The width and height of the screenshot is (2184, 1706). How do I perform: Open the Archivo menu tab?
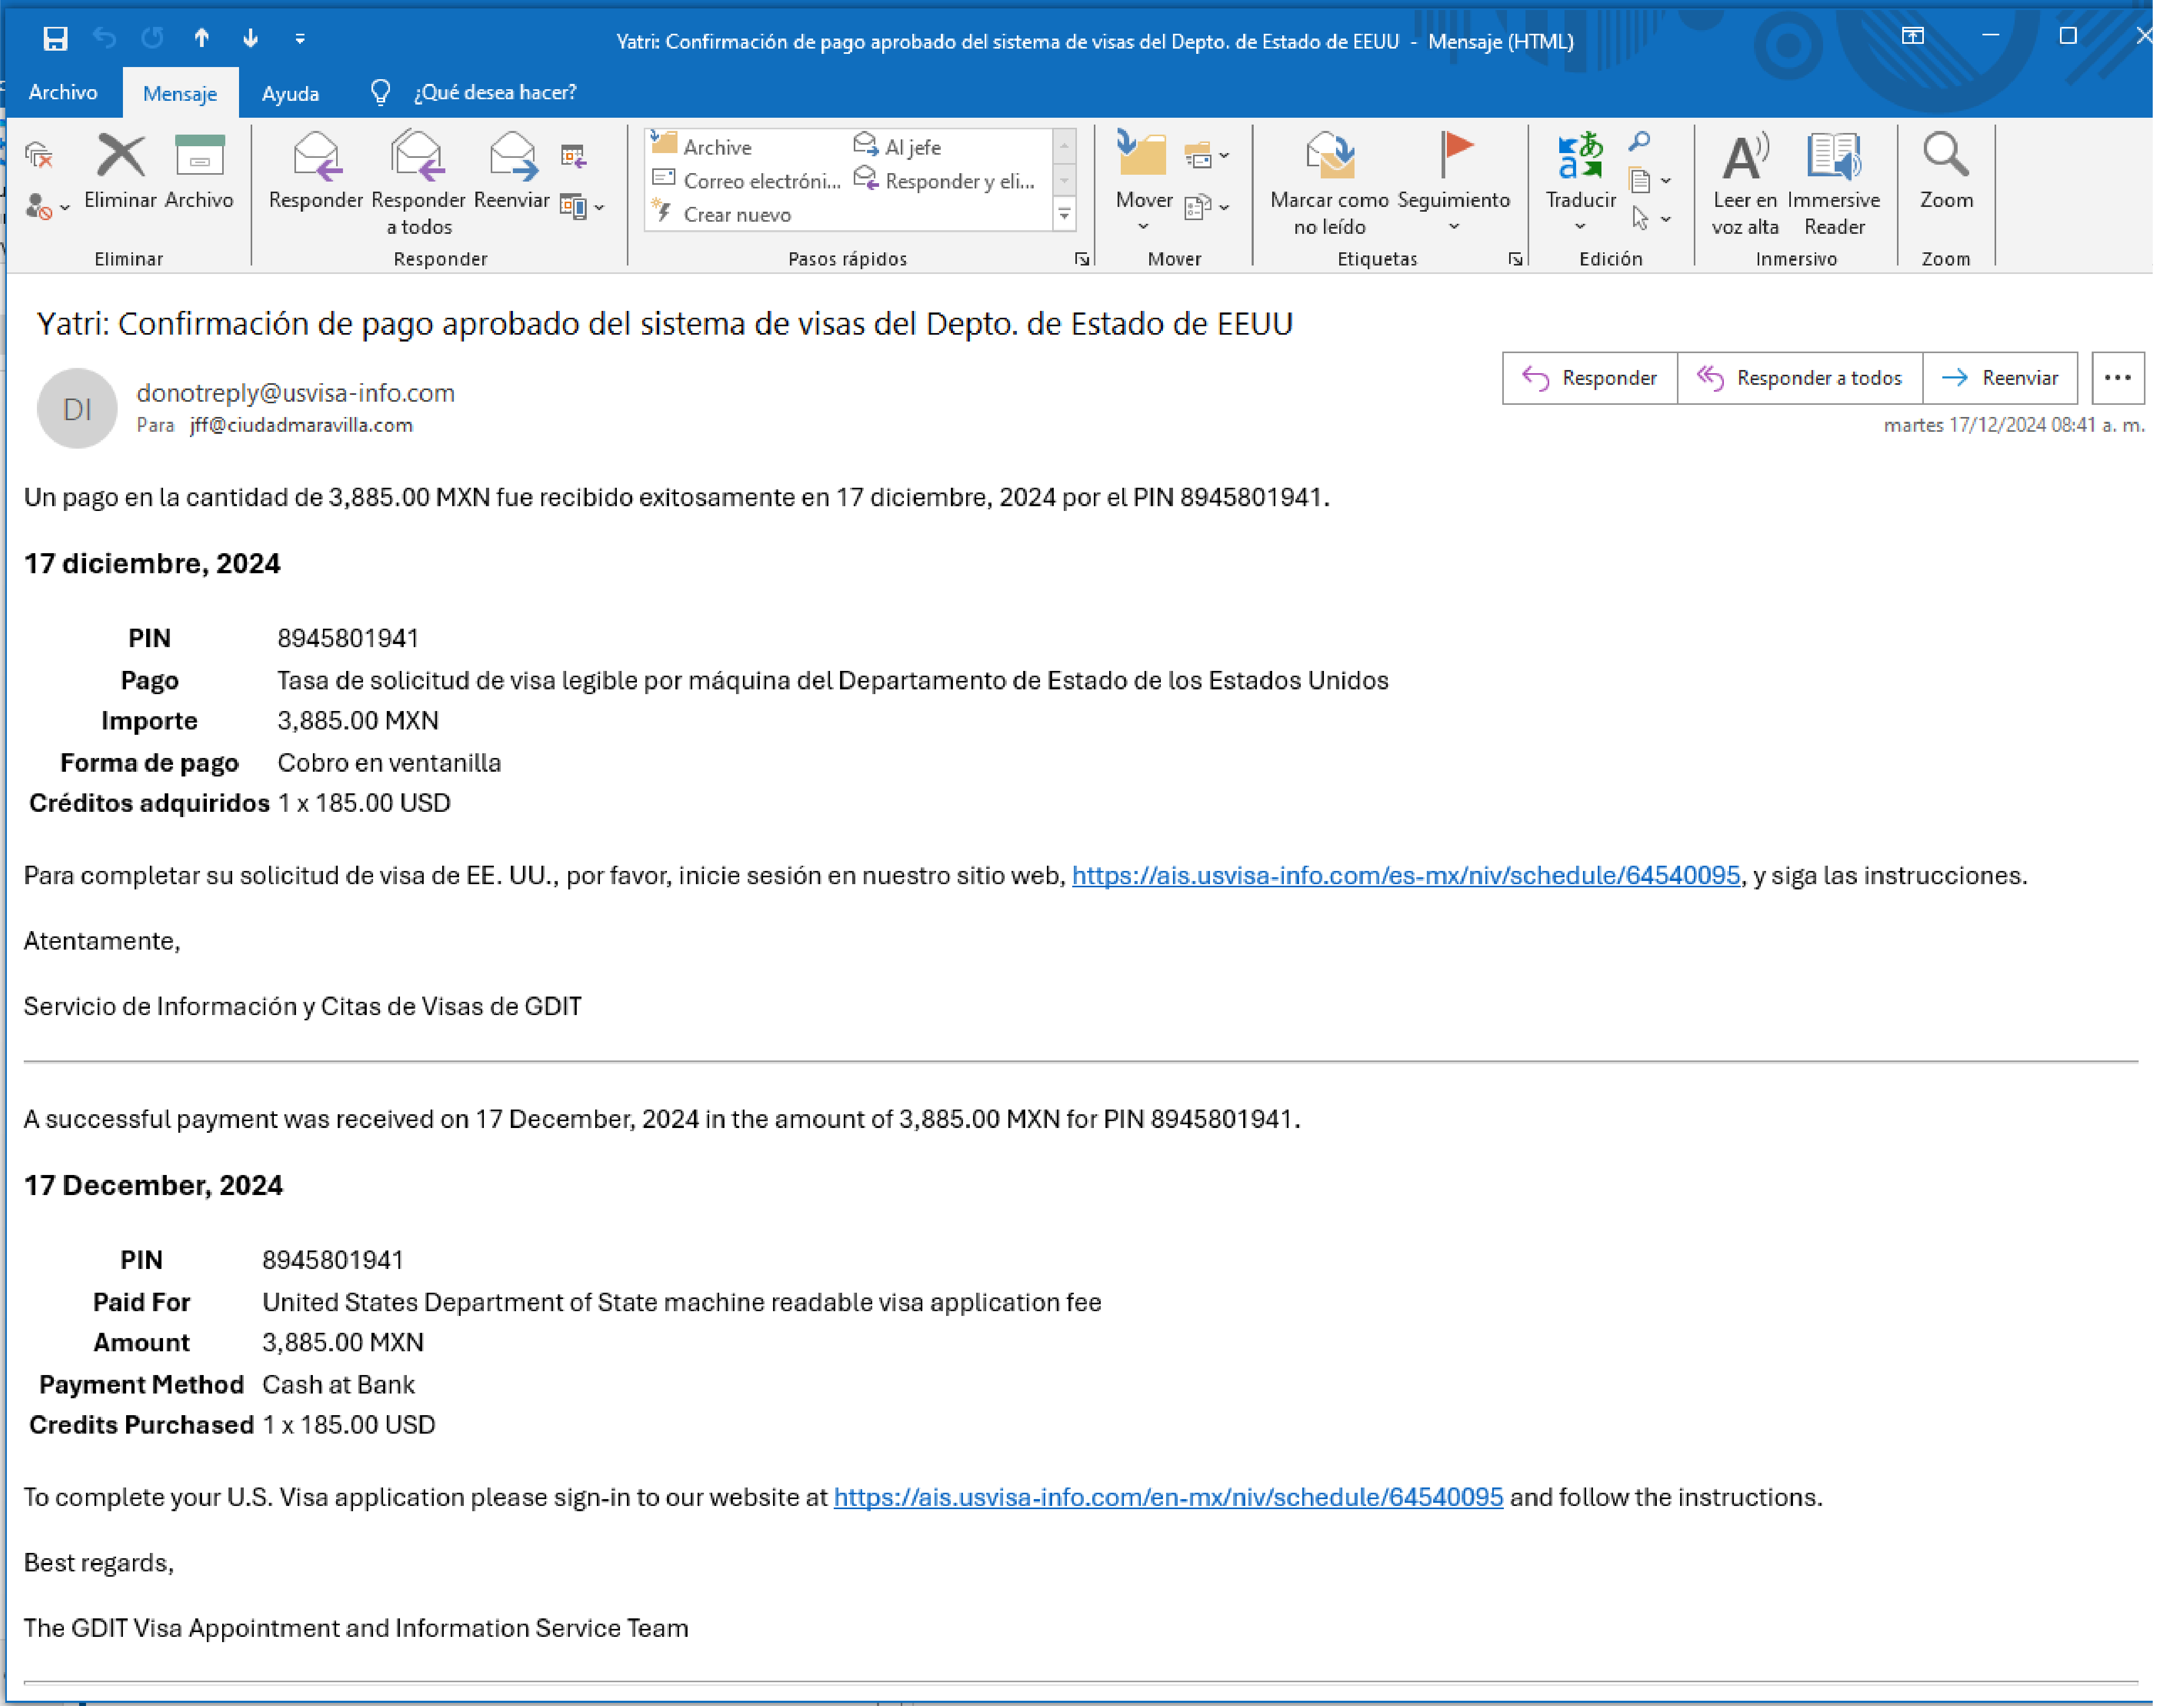point(63,93)
